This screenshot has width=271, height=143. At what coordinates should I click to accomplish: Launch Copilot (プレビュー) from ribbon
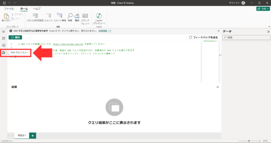99,19
